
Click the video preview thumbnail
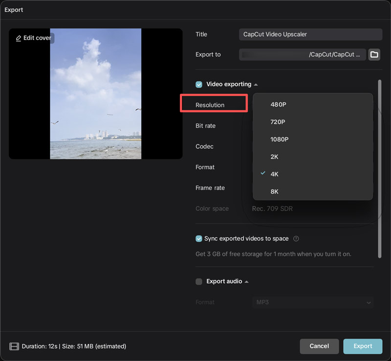[96, 94]
